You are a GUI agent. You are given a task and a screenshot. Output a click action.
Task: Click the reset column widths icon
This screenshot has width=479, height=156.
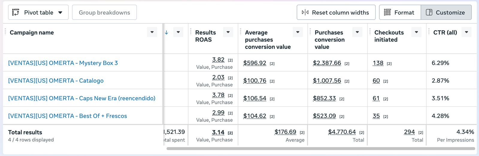click(x=305, y=13)
